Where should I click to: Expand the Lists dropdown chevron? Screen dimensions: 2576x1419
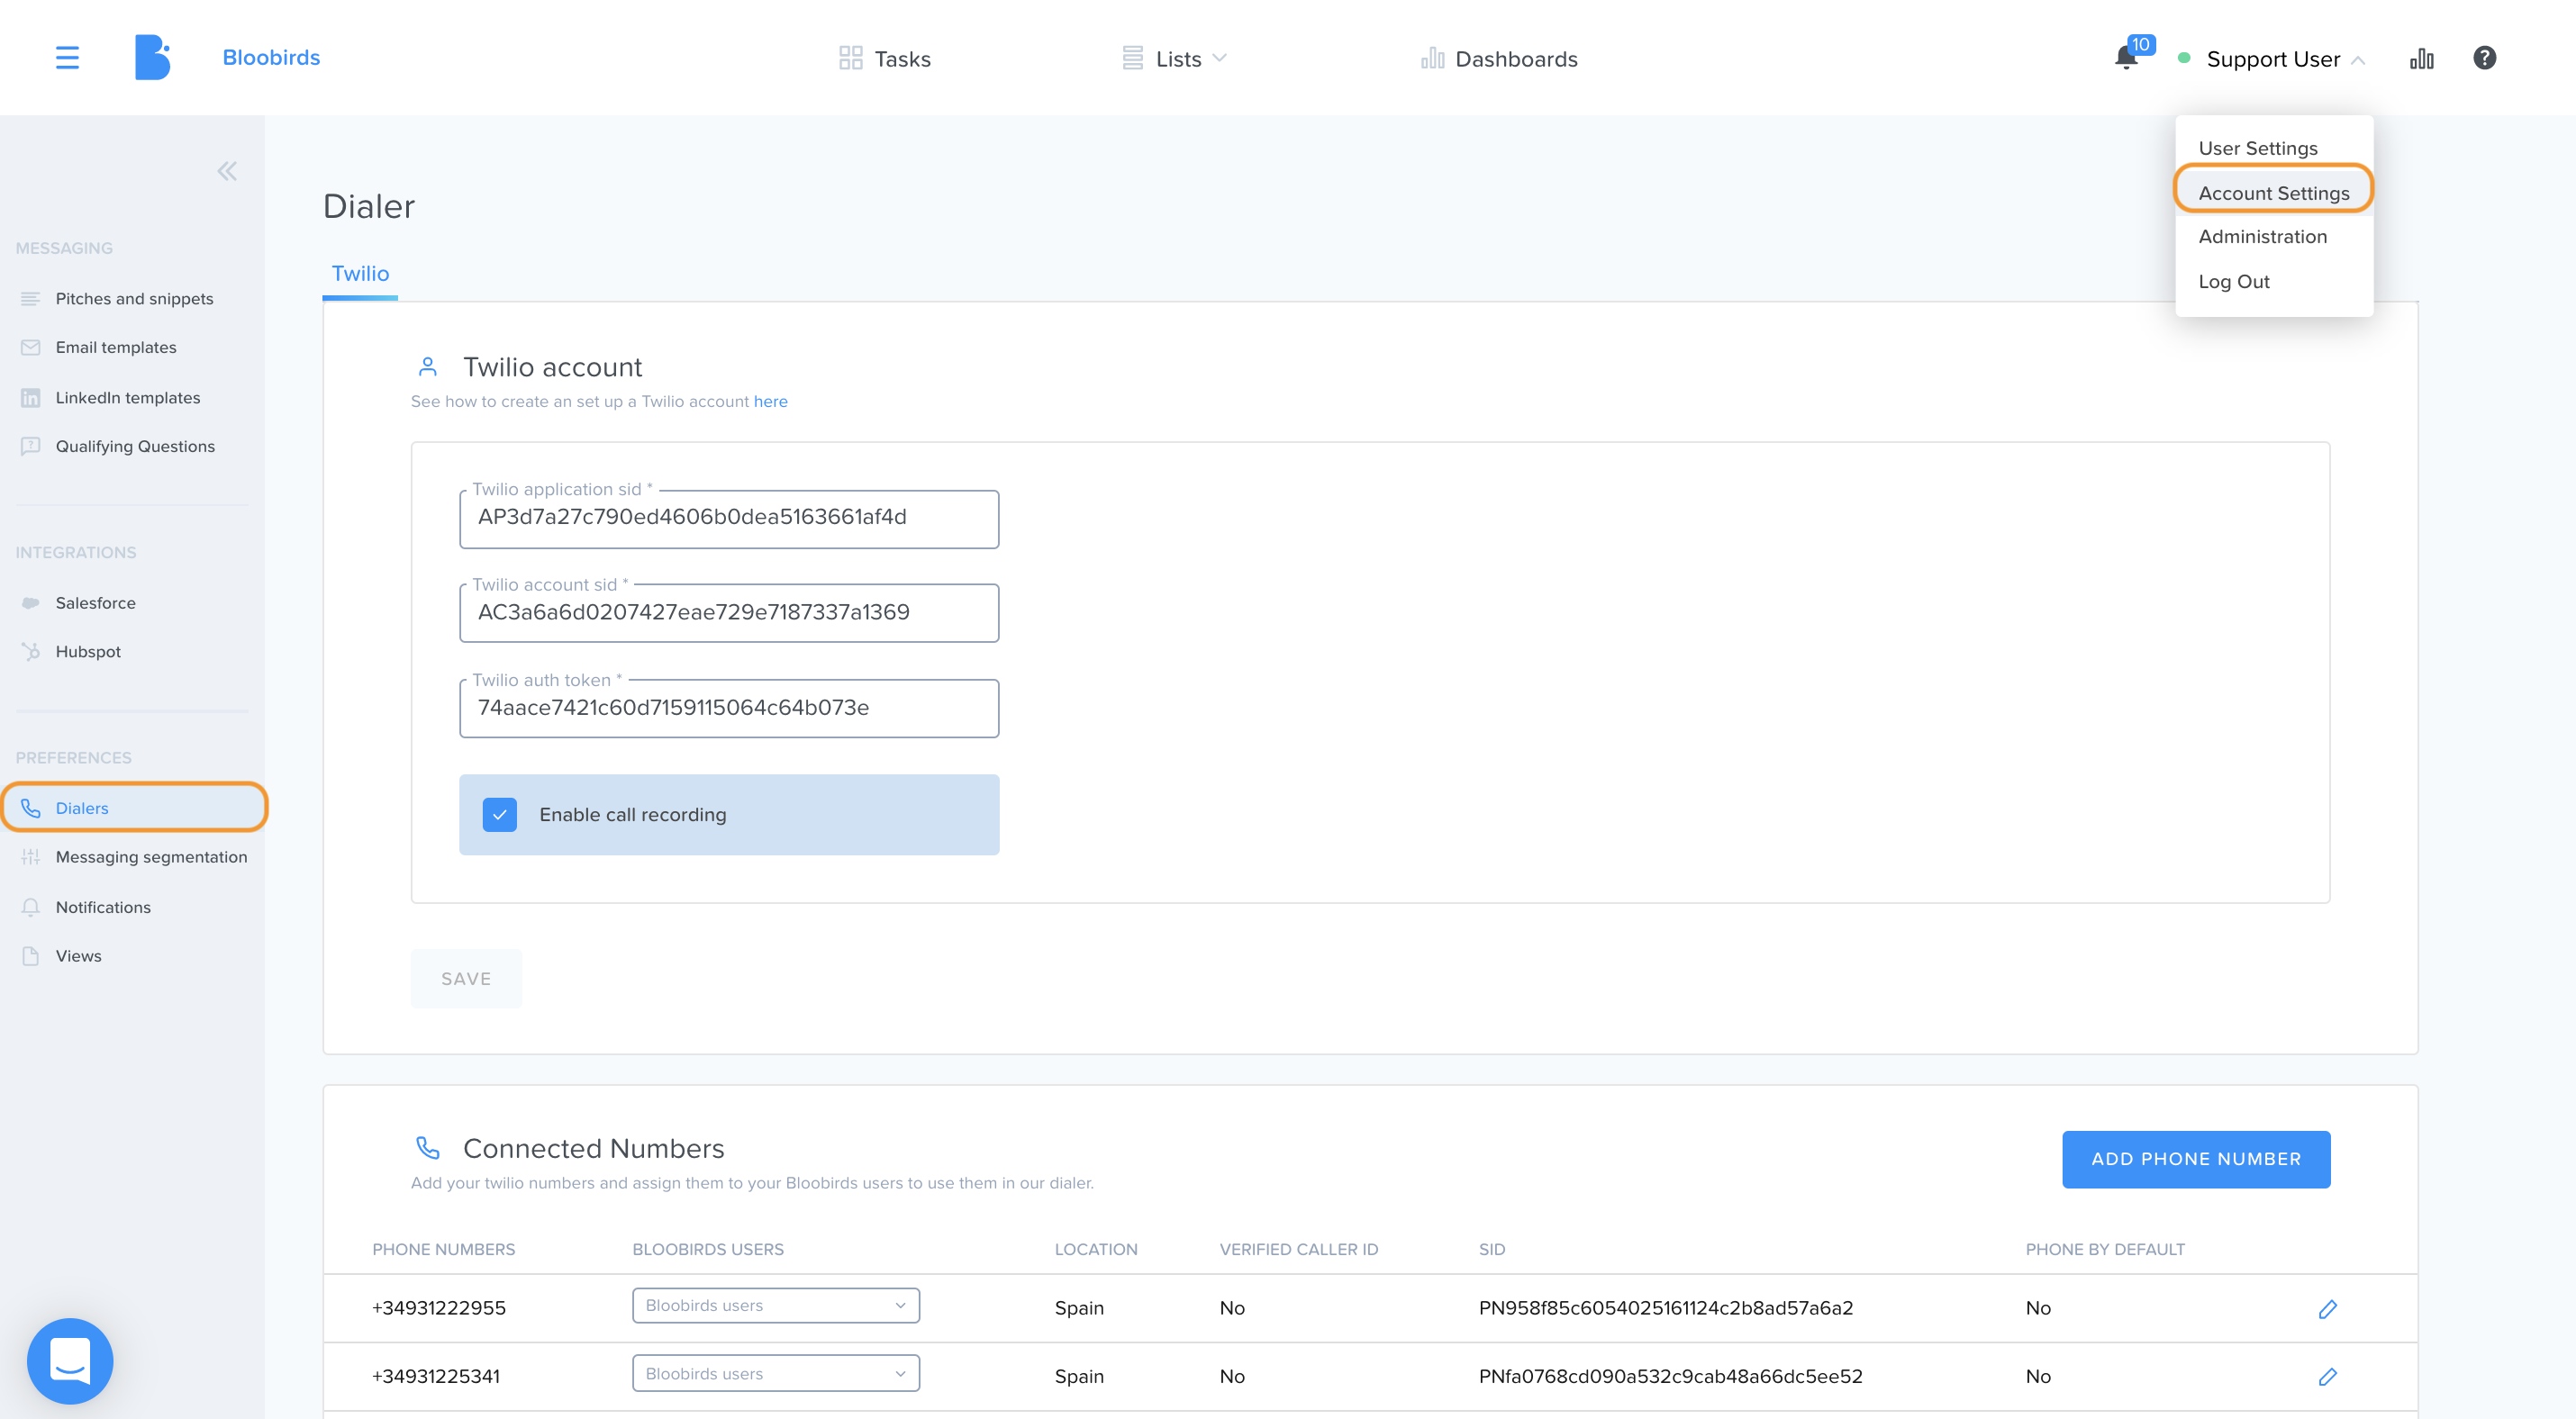(x=1219, y=58)
